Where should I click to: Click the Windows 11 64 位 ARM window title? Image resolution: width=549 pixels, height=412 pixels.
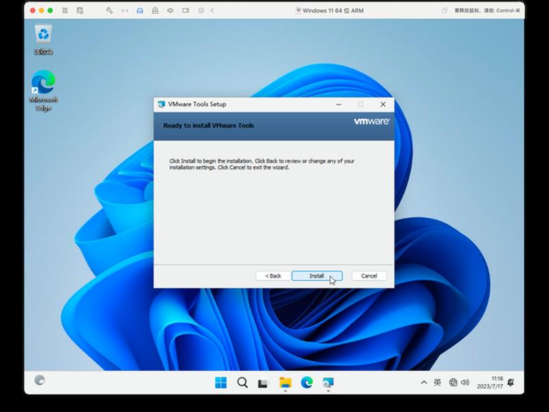point(333,10)
